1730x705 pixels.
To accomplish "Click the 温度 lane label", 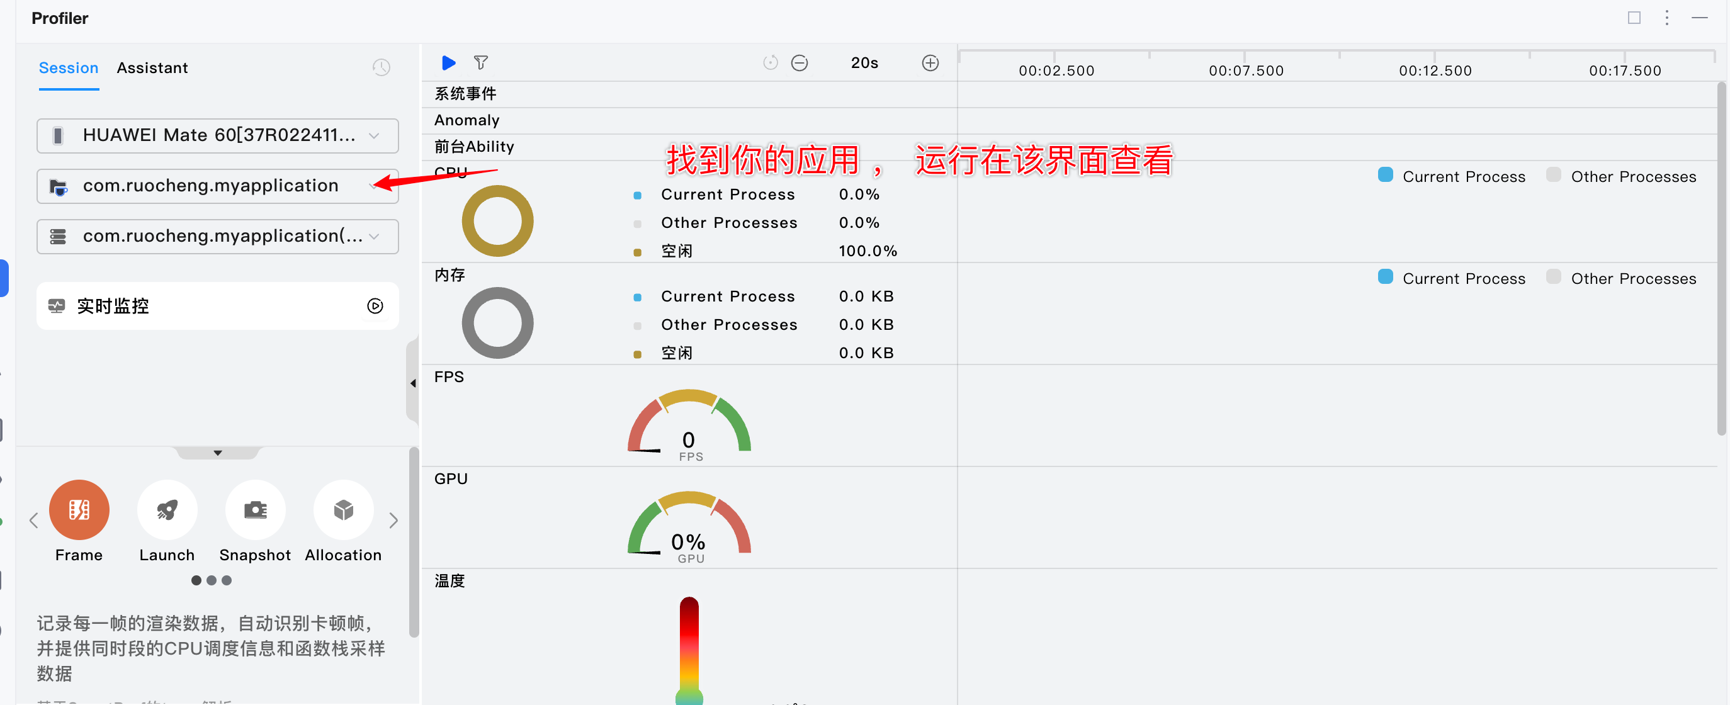I will (x=449, y=581).
